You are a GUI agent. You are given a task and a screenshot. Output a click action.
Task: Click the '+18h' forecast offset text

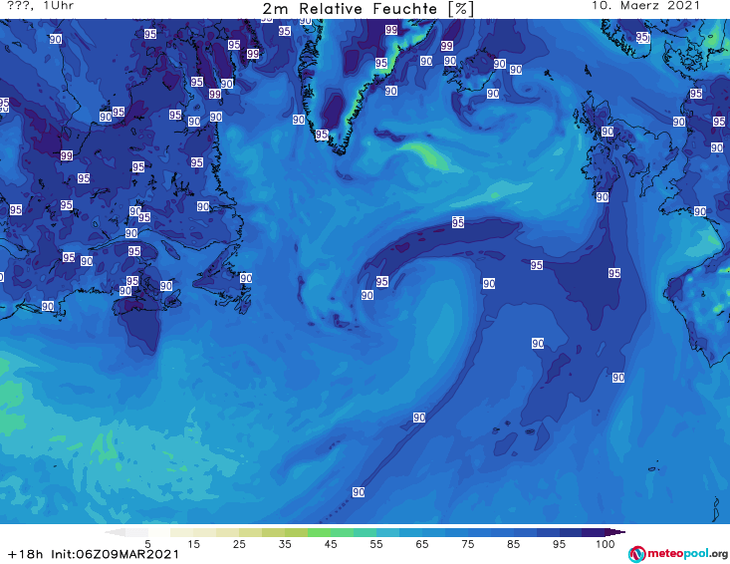pyautogui.click(x=25, y=554)
